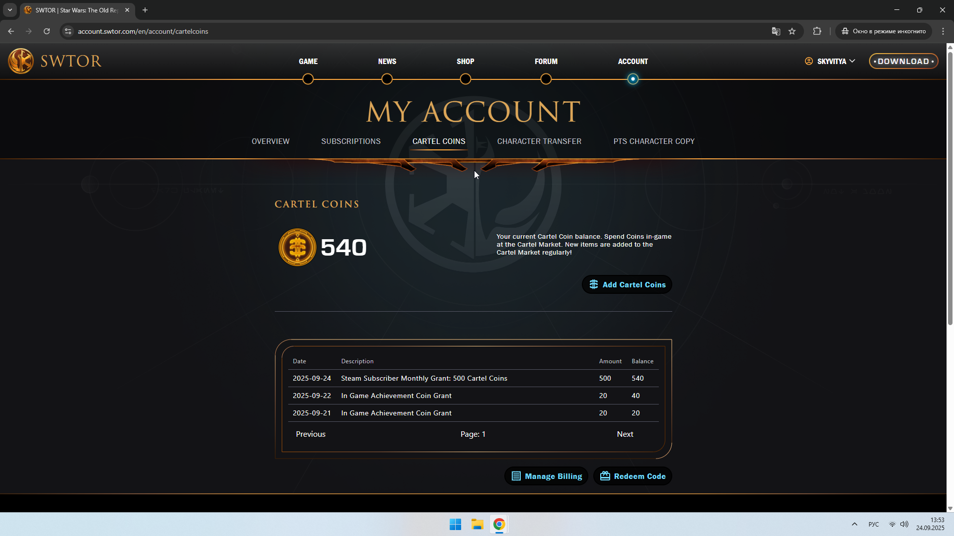Open site information icon in address bar

pyautogui.click(x=68, y=31)
